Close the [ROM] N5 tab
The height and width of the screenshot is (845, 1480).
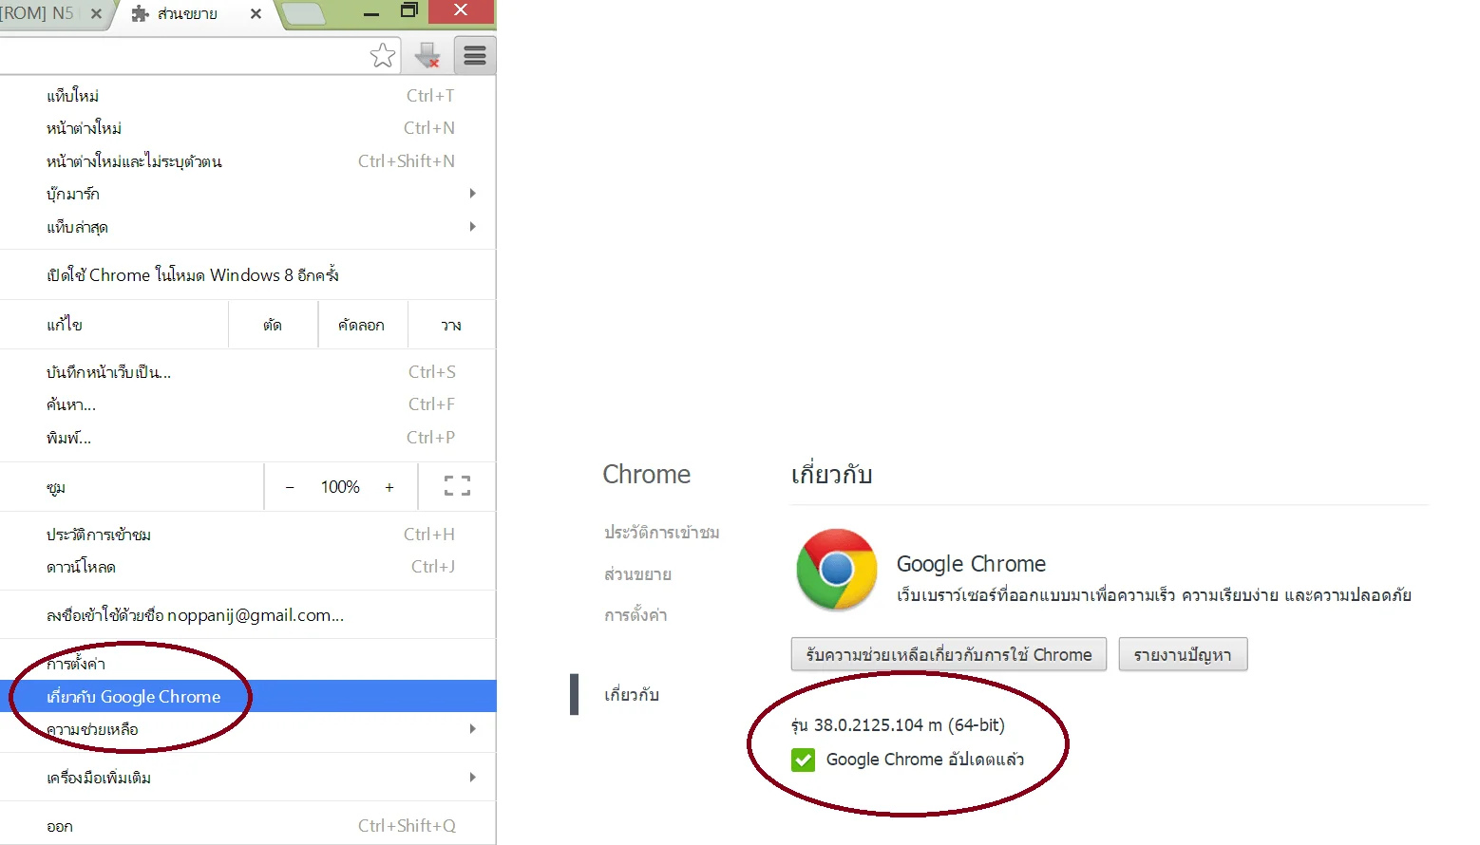coord(96,14)
